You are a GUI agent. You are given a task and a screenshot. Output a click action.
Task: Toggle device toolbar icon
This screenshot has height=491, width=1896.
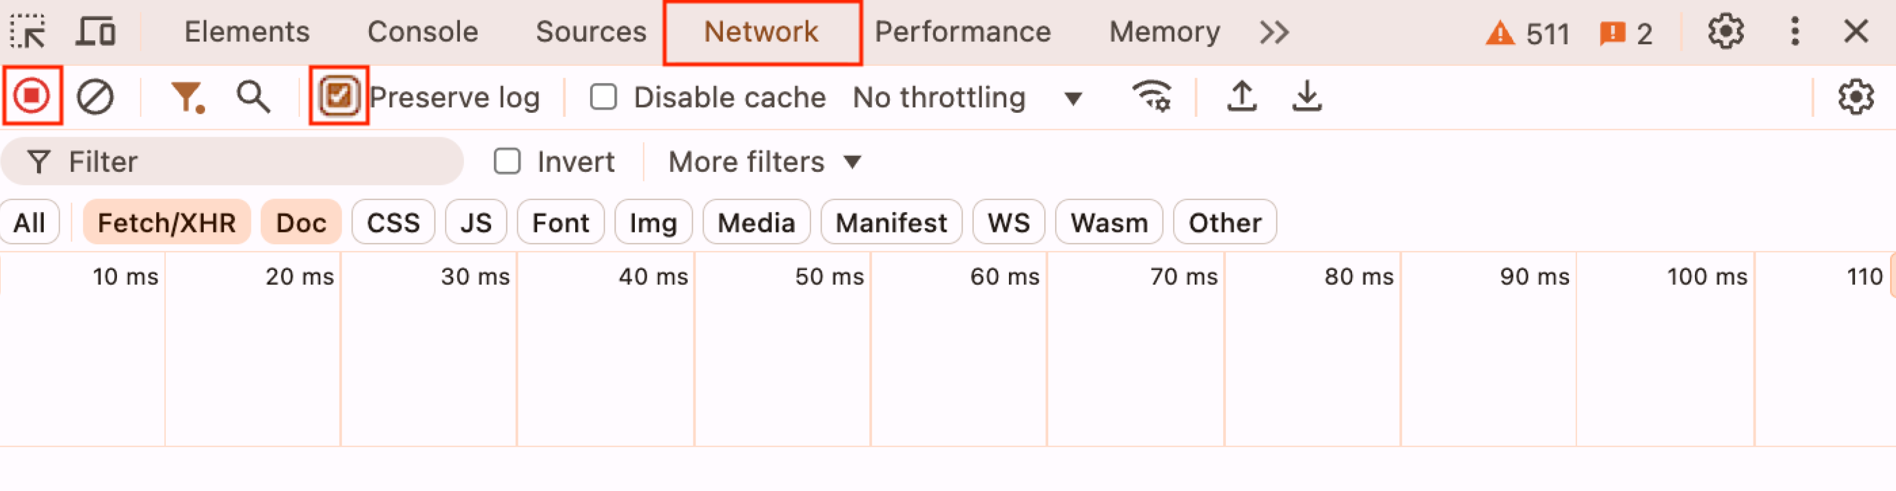pos(96,32)
